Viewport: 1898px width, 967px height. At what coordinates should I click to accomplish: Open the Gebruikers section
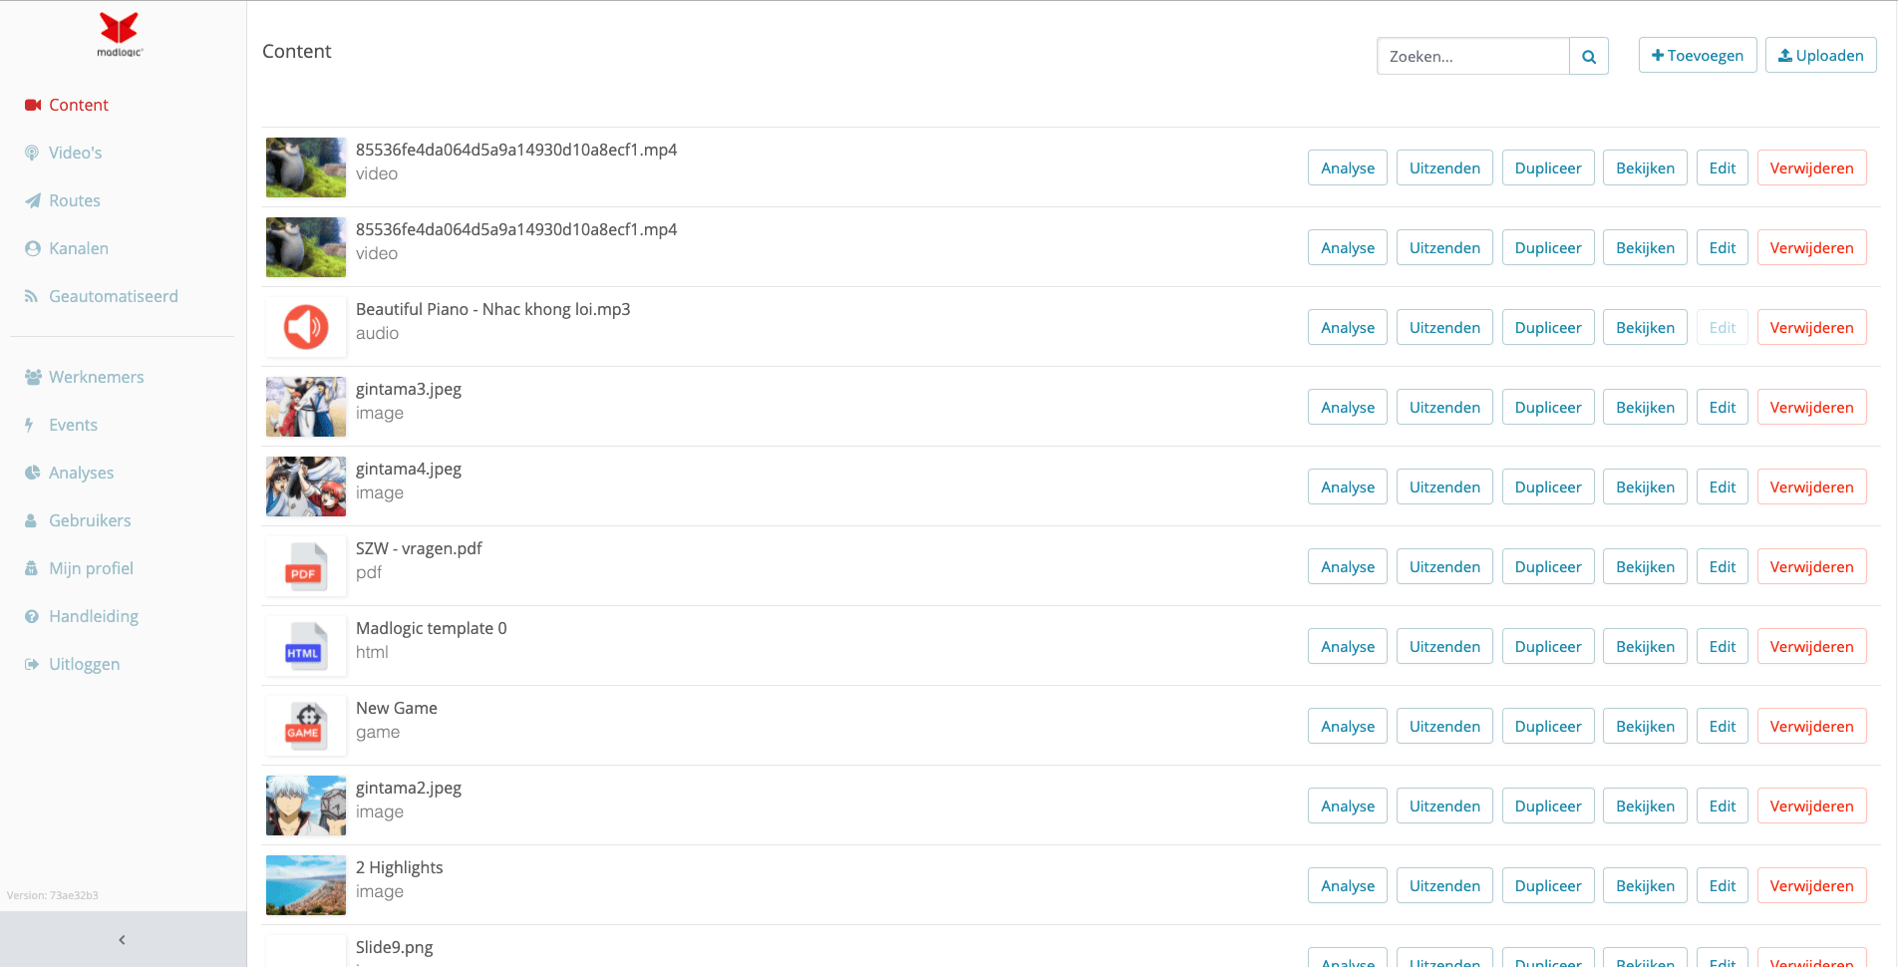tap(90, 520)
